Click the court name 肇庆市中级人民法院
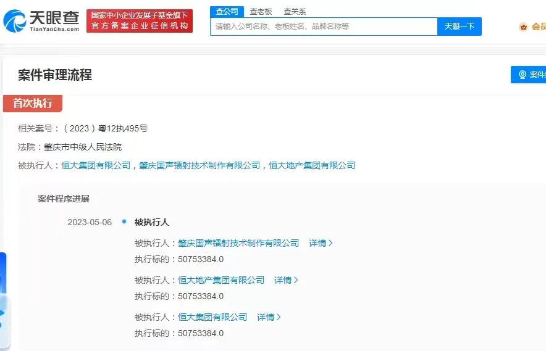546x351 pixels. pyautogui.click(x=83, y=147)
